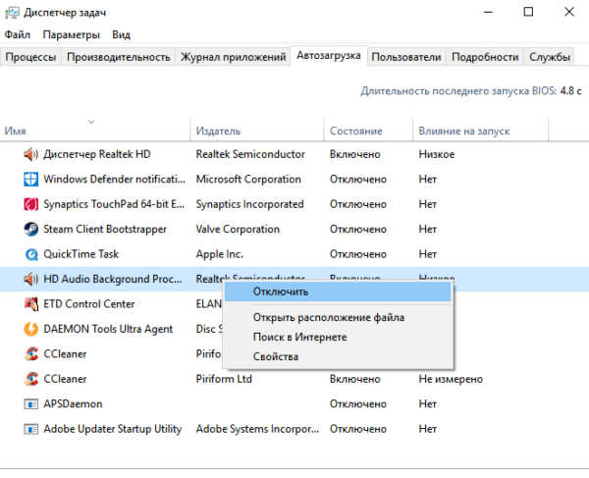Screen dimensions: 589x478
Task: Click the Synaptics Incorporated publisher cell
Action: click(249, 204)
